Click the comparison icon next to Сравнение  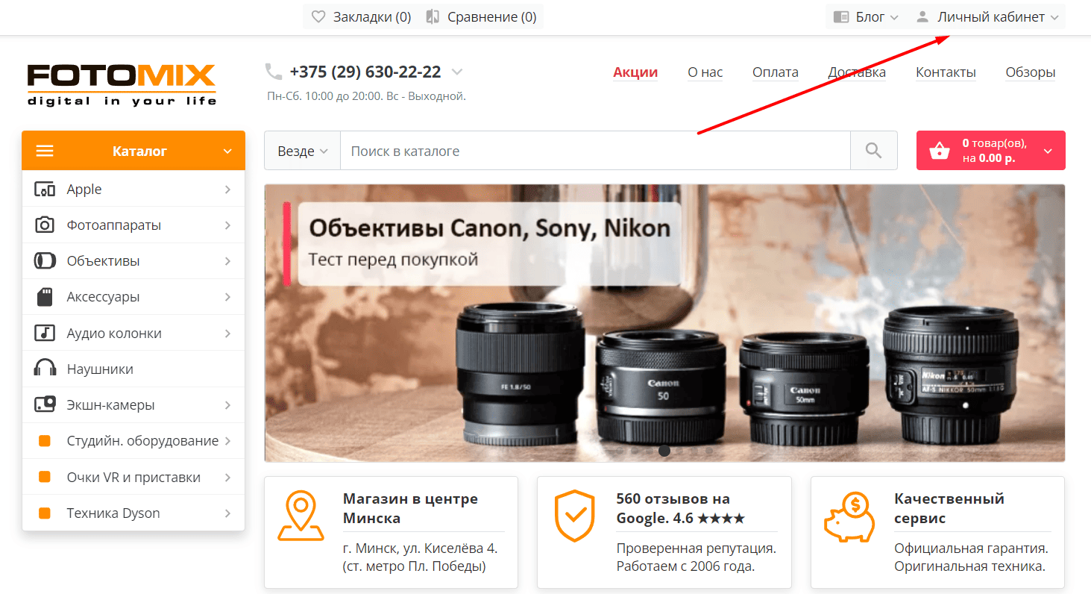(433, 16)
